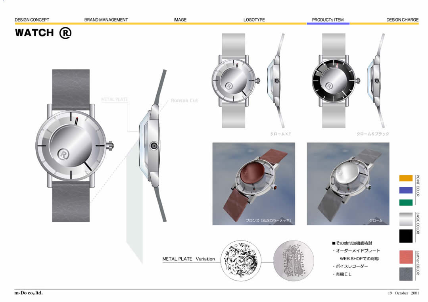The image size is (428, 302).
Task: Select the IMAGE tab
Action: pyautogui.click(x=180, y=19)
